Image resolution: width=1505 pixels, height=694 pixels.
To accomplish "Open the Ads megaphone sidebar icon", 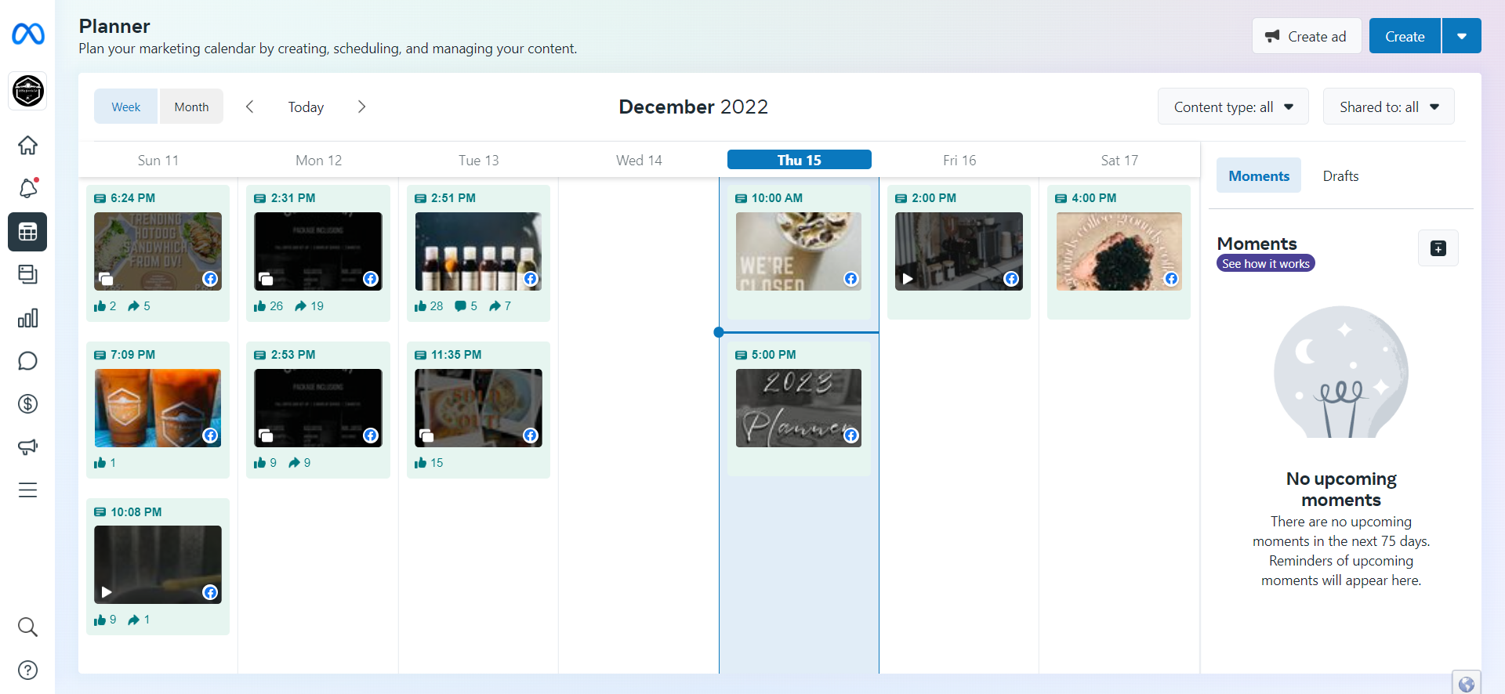I will pos(27,446).
